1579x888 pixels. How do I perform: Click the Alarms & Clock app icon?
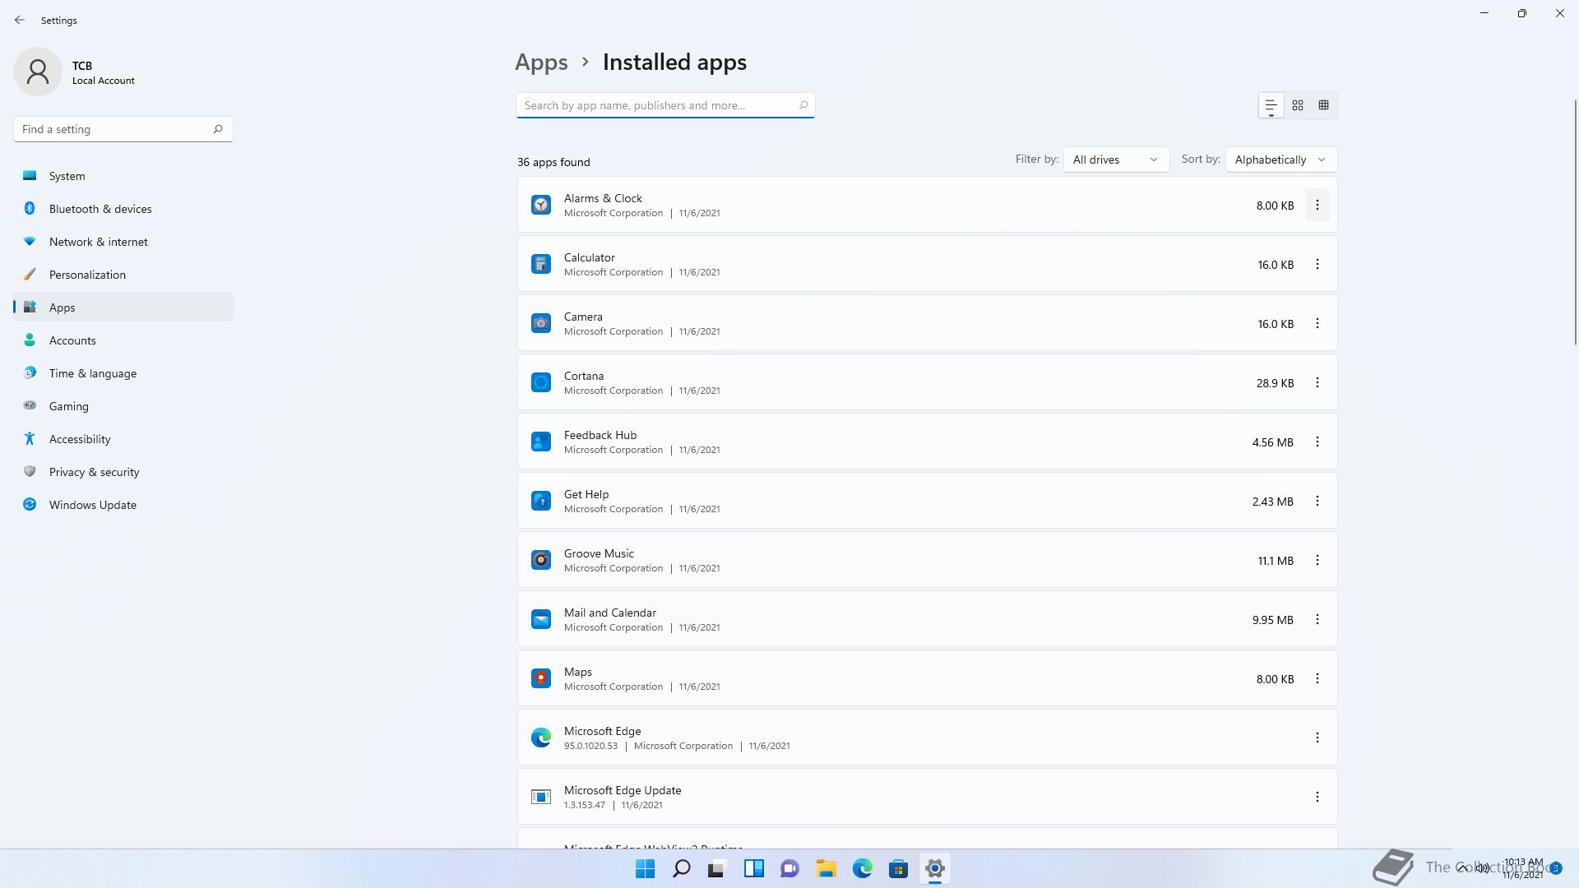click(x=541, y=205)
